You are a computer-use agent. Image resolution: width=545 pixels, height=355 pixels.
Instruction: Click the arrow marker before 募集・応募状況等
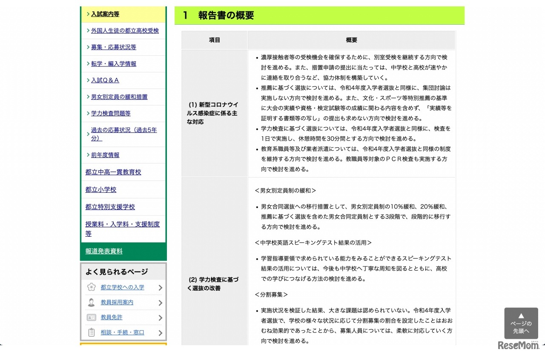pos(88,47)
